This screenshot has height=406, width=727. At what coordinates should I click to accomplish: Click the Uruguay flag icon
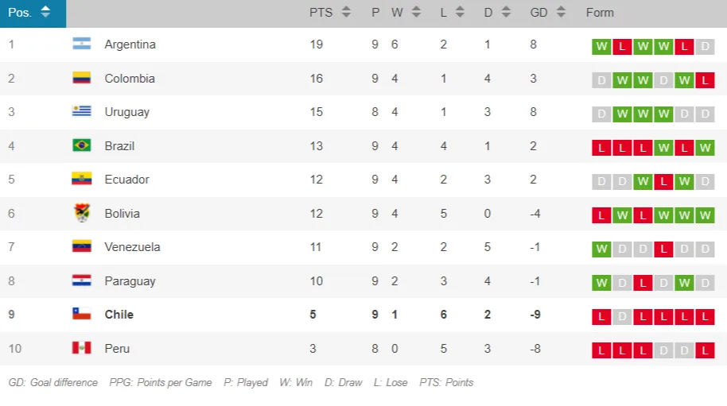click(x=81, y=112)
